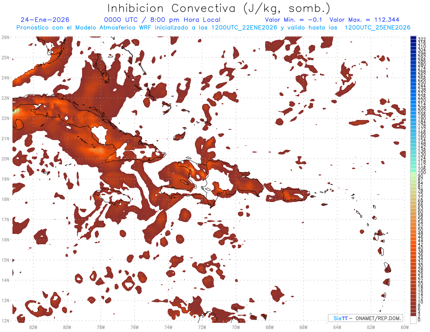Screen dimensions: 430x332
Task: Click the 74W longitude label
Action: tap(168, 327)
